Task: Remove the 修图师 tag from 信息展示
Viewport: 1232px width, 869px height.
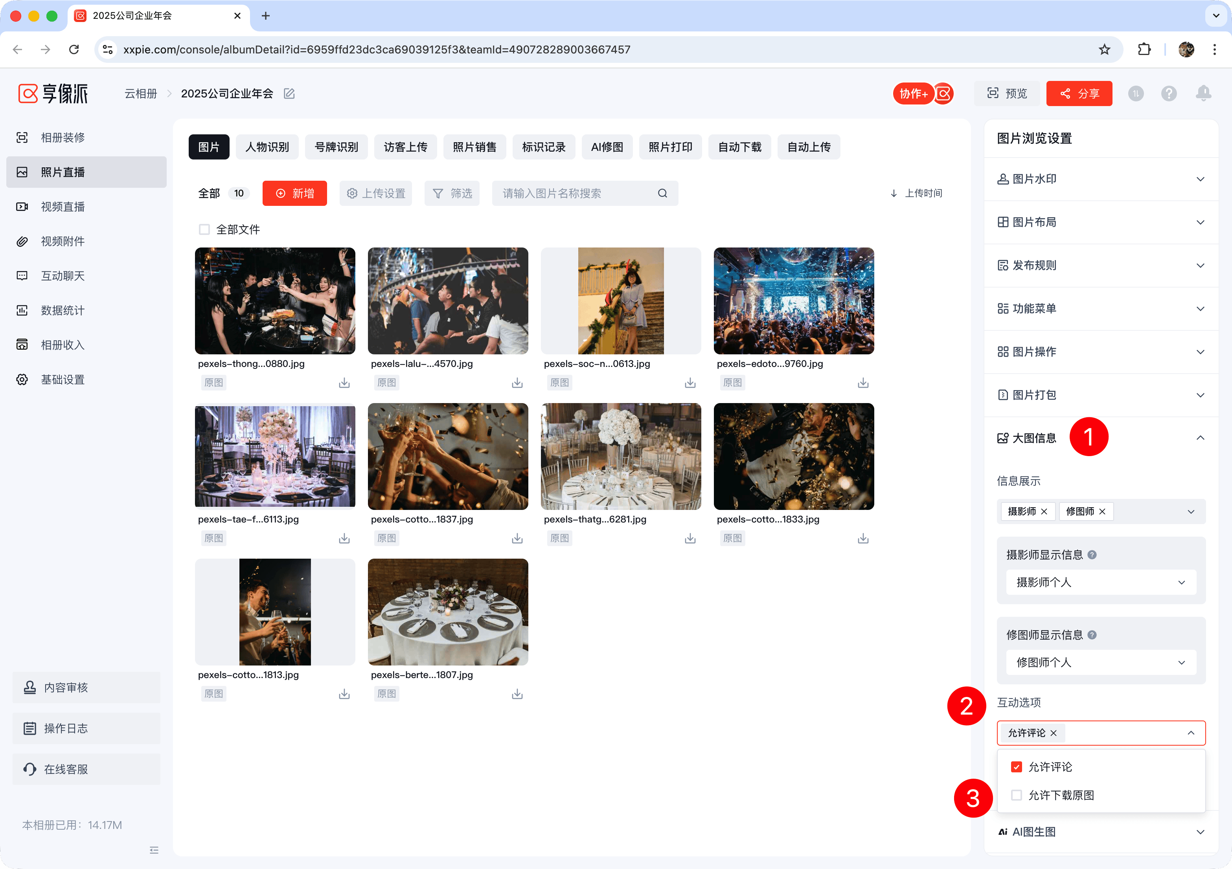Action: pos(1102,511)
